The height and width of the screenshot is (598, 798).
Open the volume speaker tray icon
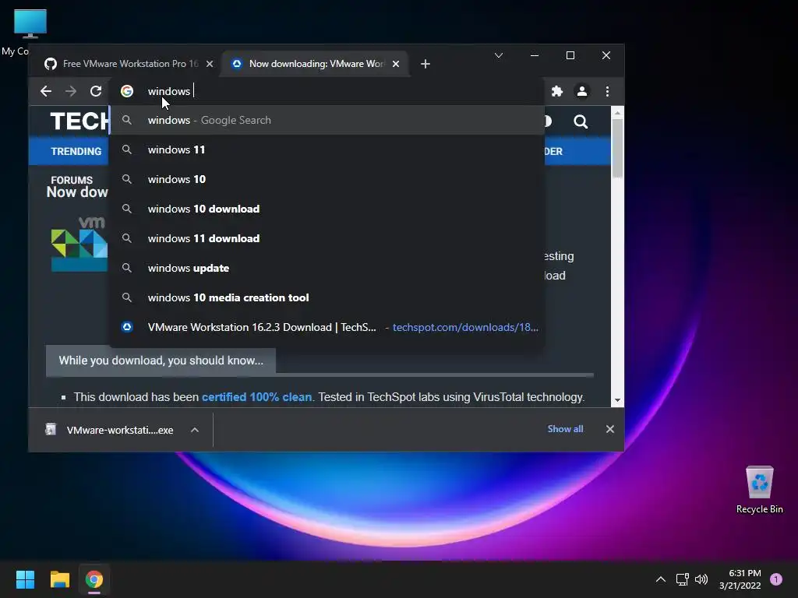pos(701,579)
